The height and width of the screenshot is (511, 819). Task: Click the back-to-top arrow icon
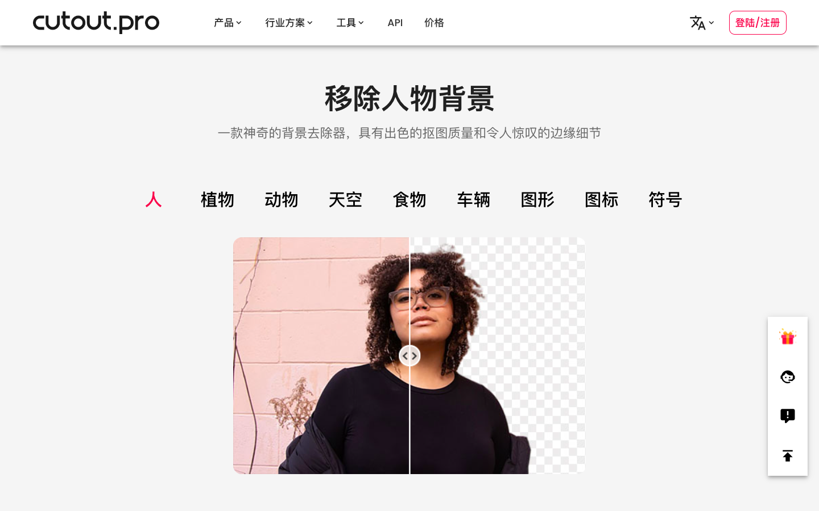coord(788,455)
